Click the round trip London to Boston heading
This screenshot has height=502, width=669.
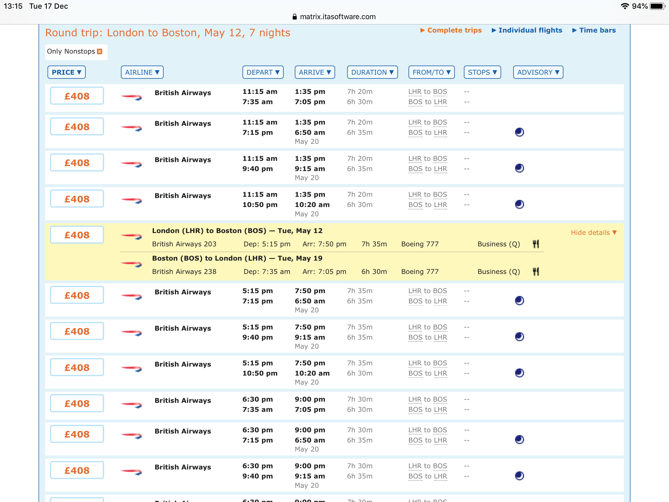(168, 33)
